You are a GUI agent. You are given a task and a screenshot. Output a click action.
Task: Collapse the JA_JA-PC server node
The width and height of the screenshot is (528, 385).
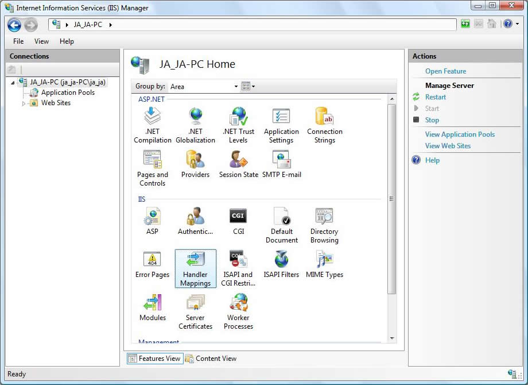(x=13, y=83)
